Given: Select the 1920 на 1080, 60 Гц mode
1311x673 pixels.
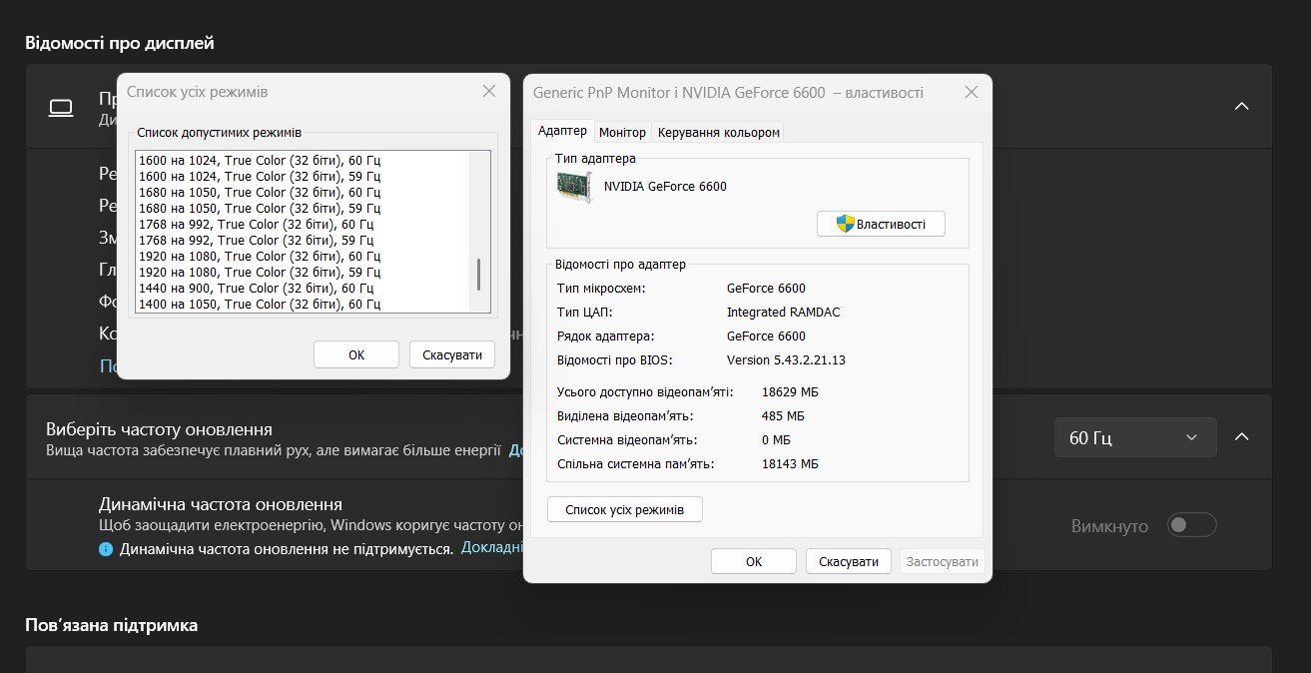Looking at the screenshot, I should coord(260,256).
